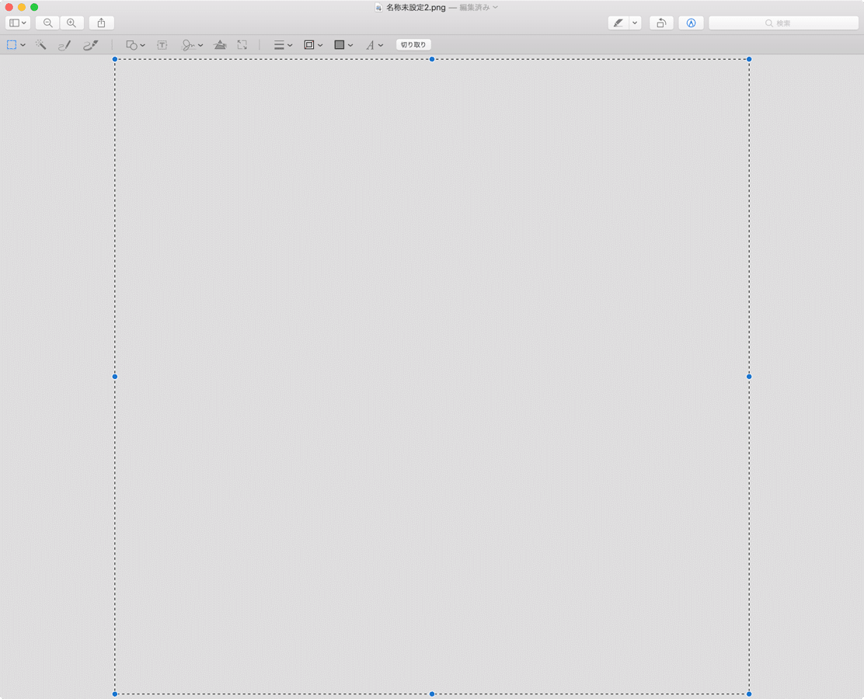This screenshot has height=699, width=864.
Task: Minimize the window with yellow button
Action: coord(22,7)
